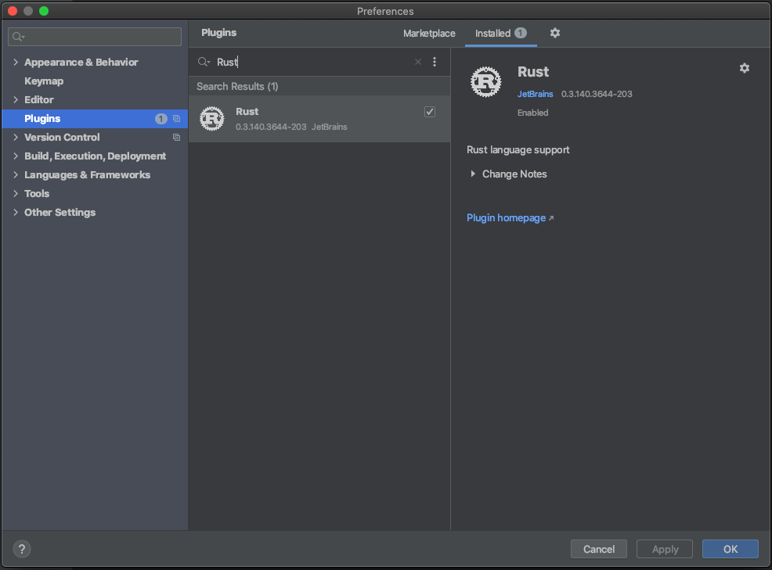772x570 pixels.
Task: Confirm with the OK button
Action: 731,549
